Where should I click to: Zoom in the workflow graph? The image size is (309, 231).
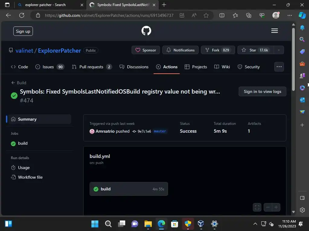click(276, 207)
